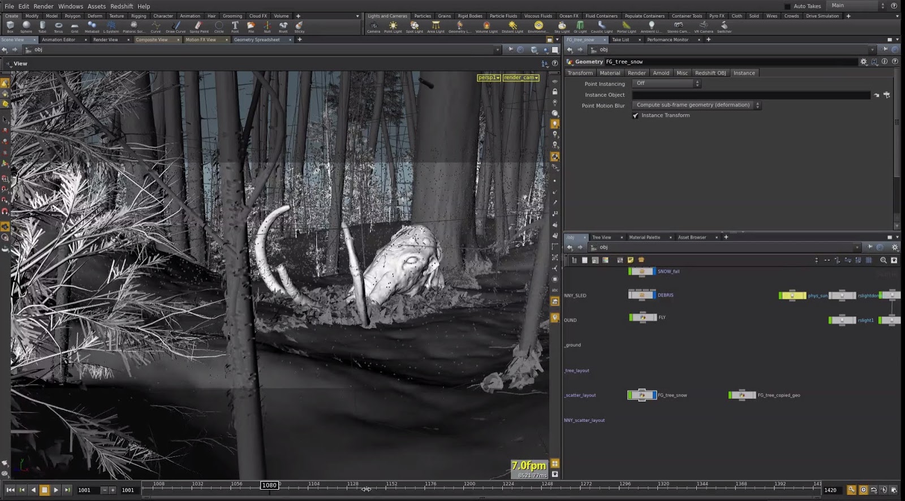Create a Spot Light from the shelf

[x=414, y=27]
